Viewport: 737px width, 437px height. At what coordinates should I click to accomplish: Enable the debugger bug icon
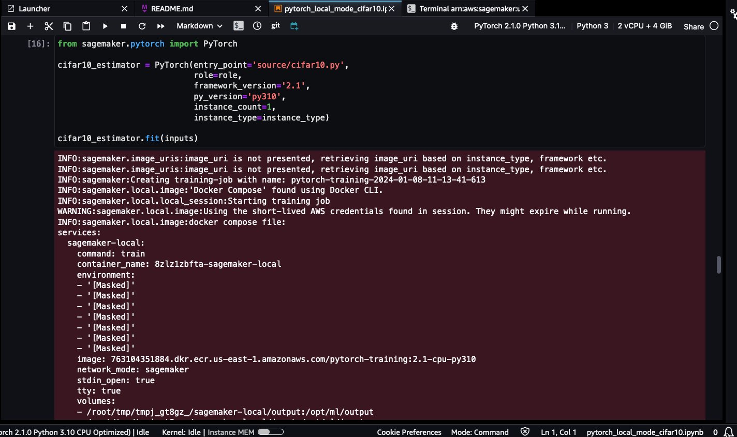[x=454, y=26]
